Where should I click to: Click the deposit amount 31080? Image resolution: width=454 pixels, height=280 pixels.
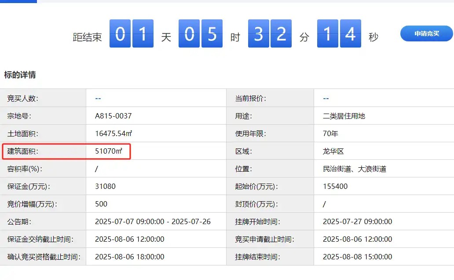pos(105,186)
